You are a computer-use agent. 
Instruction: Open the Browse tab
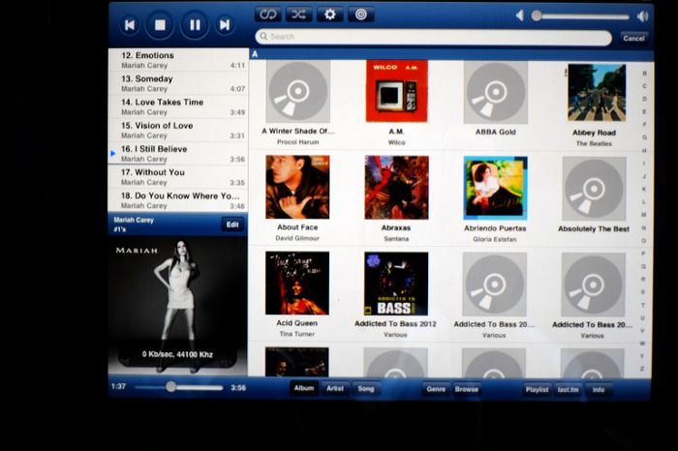[467, 389]
